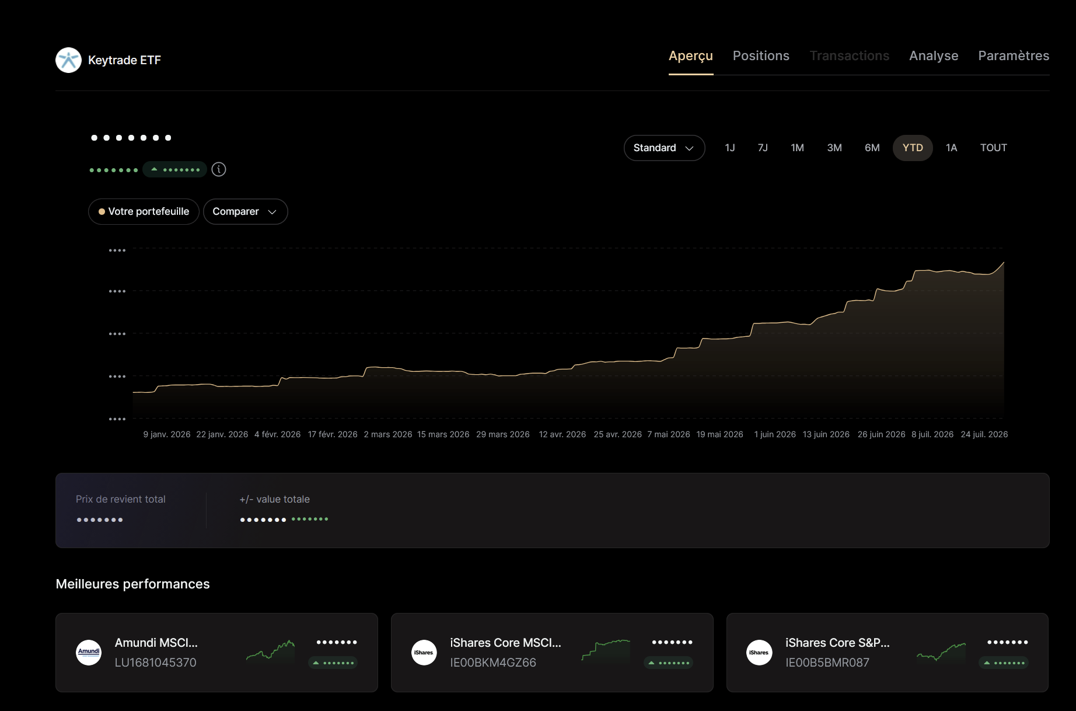Viewport: 1076px width, 711px height.
Task: Click the Amundi fund logo
Action: pyautogui.click(x=89, y=652)
